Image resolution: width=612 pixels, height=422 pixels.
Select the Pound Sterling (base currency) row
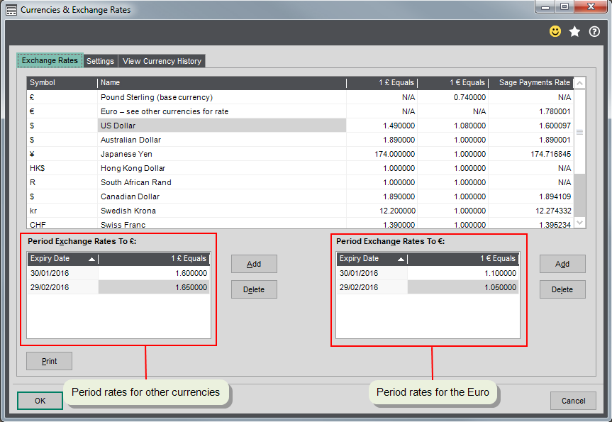pos(300,97)
